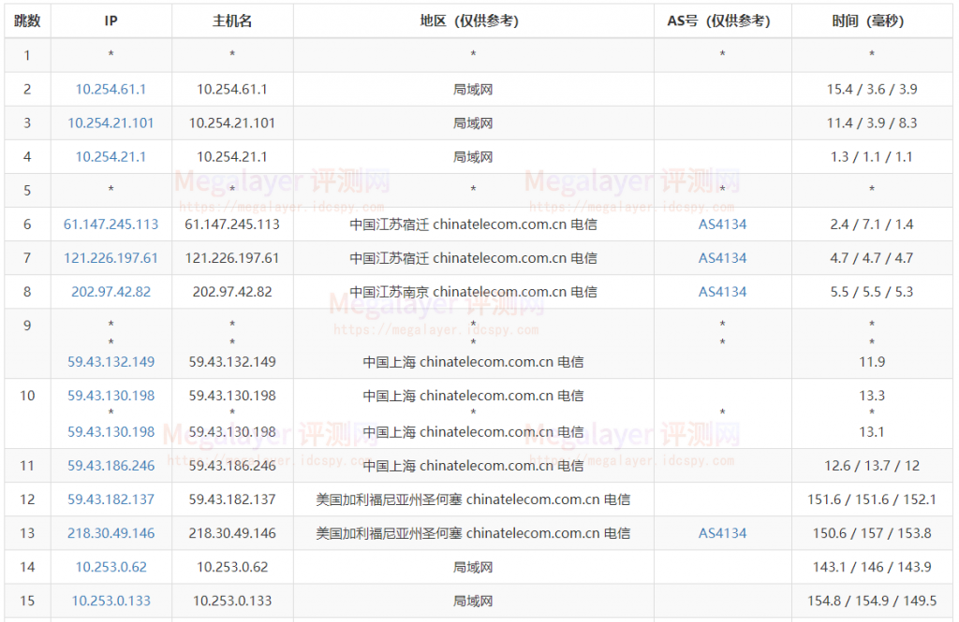The image size is (959, 622).
Task: Select hostname text 10.253.0.133
Action: [x=232, y=600]
